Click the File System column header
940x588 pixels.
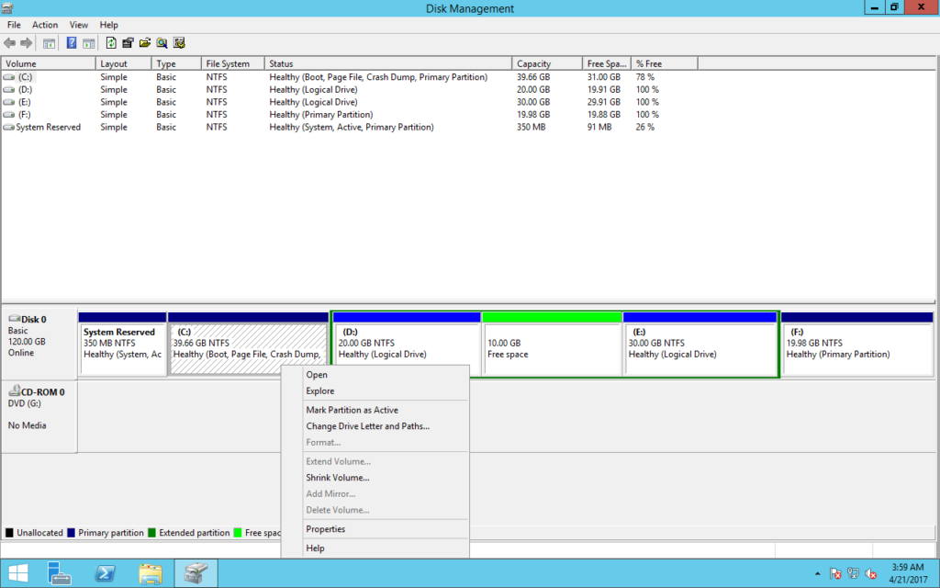228,64
